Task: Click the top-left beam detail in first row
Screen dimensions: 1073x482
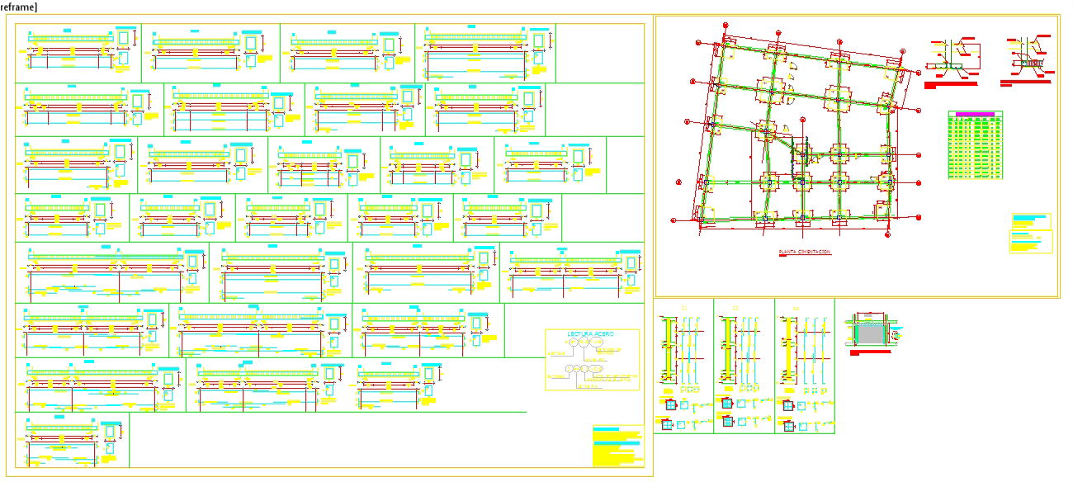Action: (78, 52)
